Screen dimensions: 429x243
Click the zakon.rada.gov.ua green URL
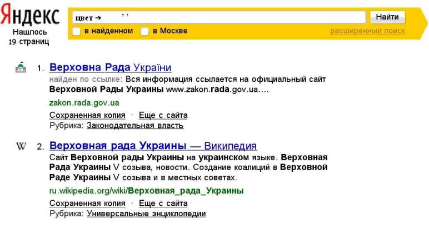pos(84,103)
